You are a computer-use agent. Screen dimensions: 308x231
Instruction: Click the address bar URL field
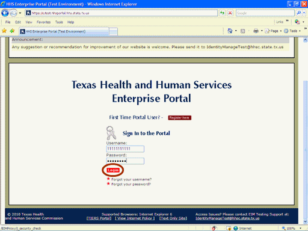[122, 13]
